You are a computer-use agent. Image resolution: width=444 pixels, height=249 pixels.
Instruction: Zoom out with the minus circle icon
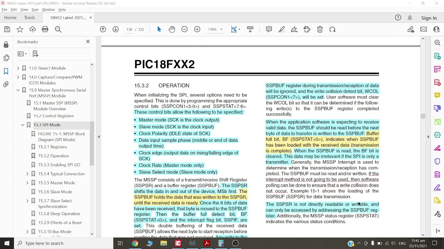click(185, 29)
